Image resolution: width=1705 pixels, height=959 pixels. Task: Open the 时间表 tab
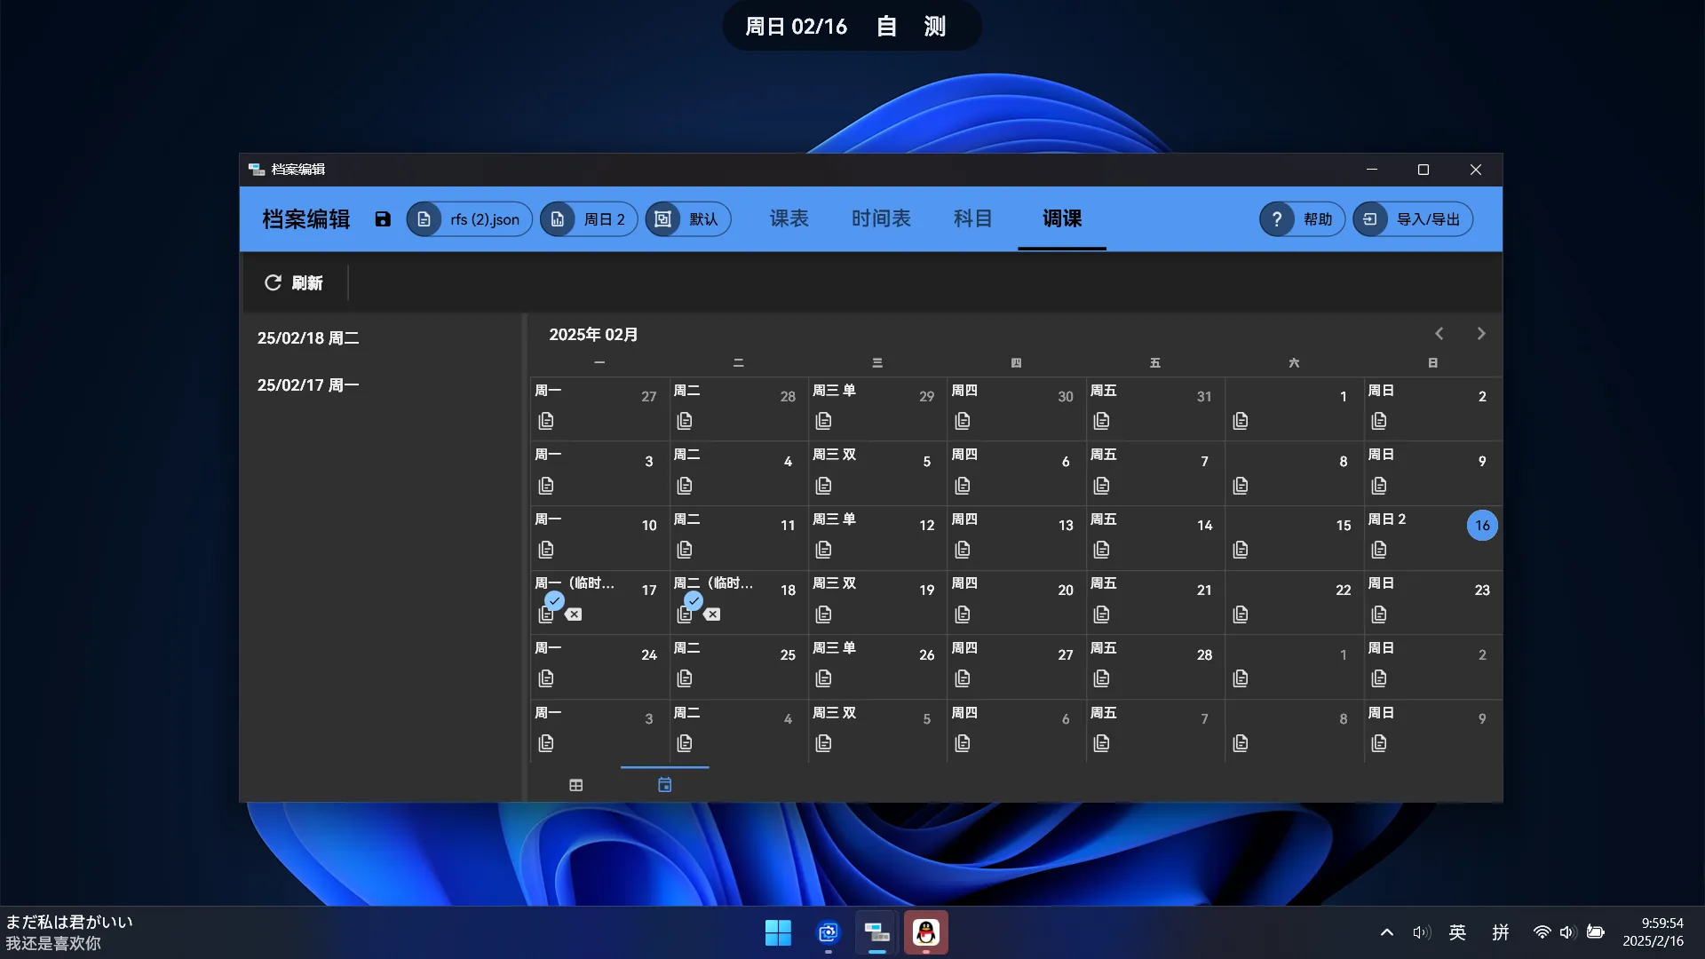coord(881,218)
